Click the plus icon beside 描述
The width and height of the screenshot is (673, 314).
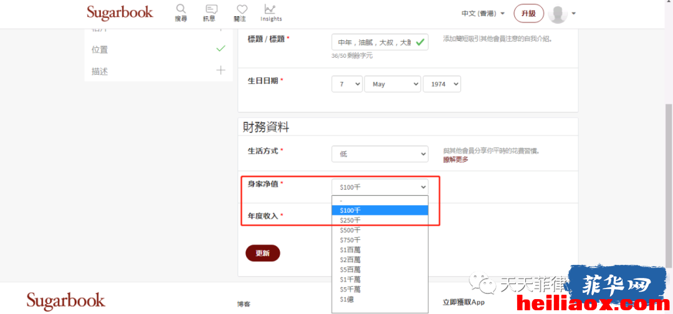(221, 70)
